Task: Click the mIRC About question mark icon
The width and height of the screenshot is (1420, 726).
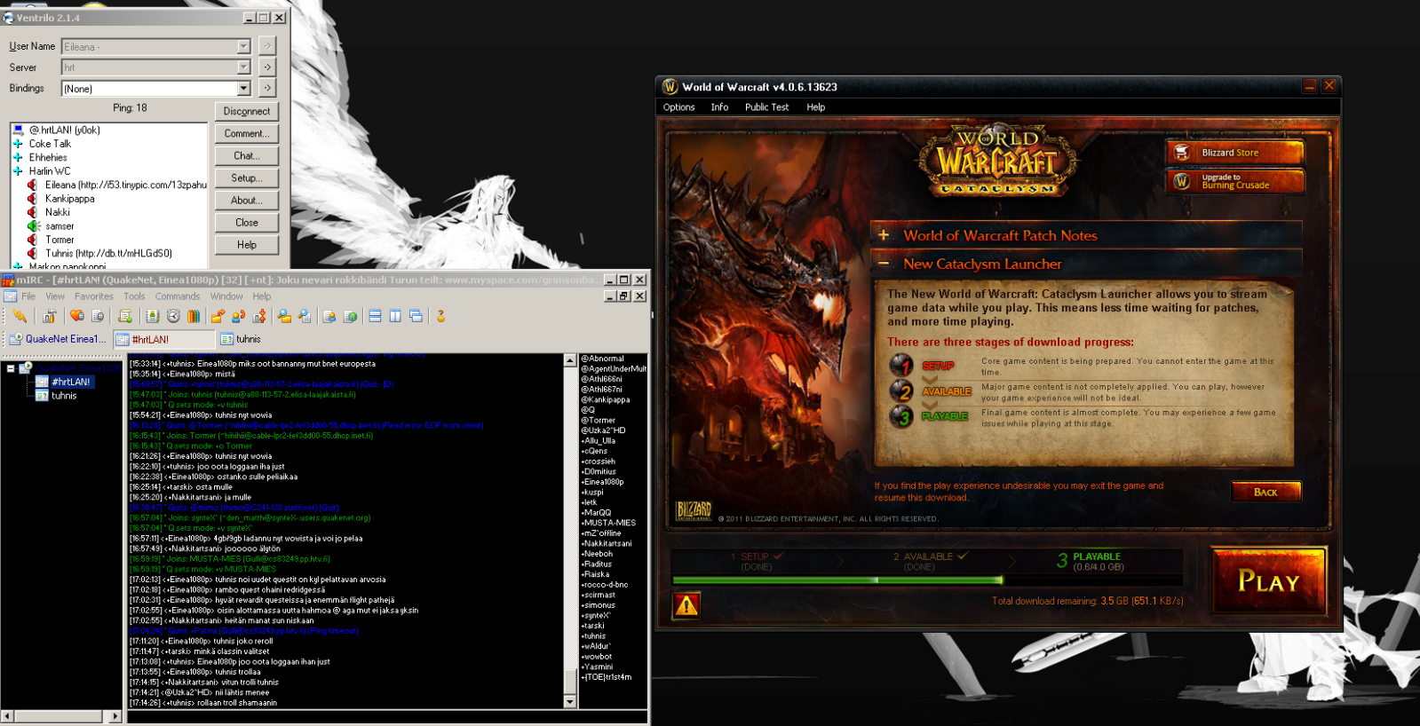Action: 440,316
